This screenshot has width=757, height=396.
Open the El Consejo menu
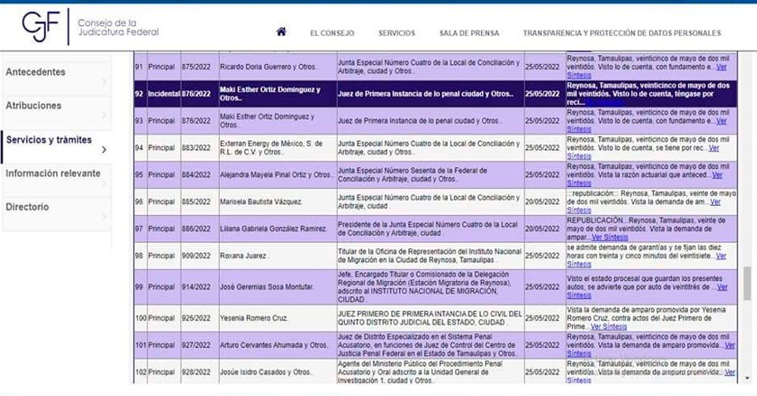click(331, 33)
